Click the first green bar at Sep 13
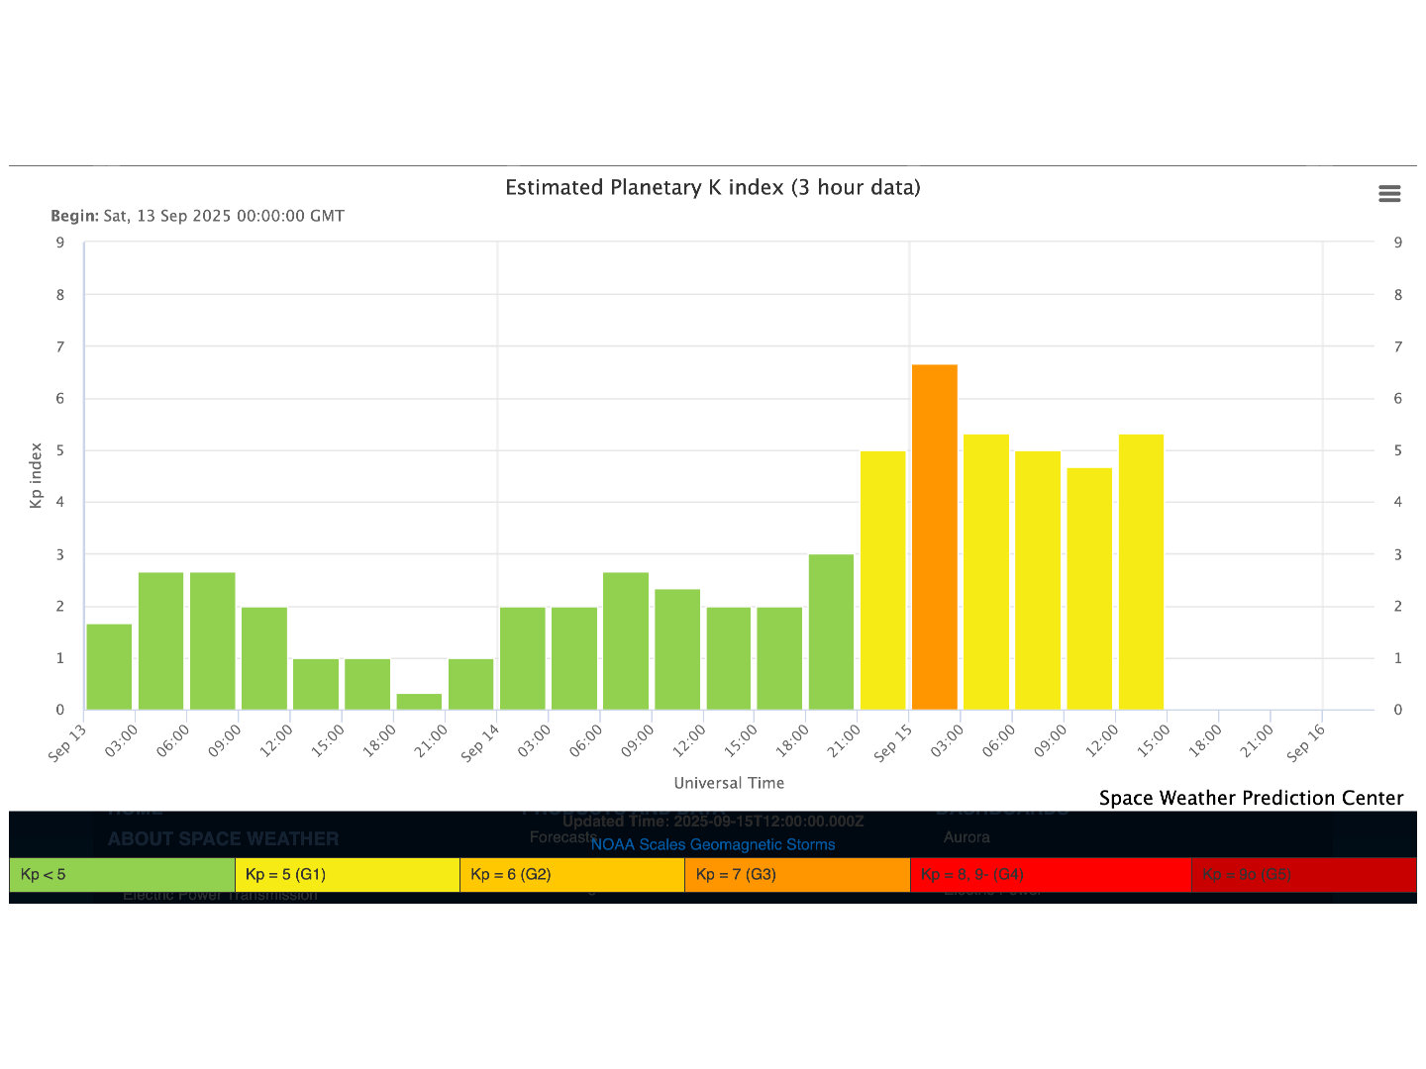The width and height of the screenshot is (1426, 1069). 109,667
